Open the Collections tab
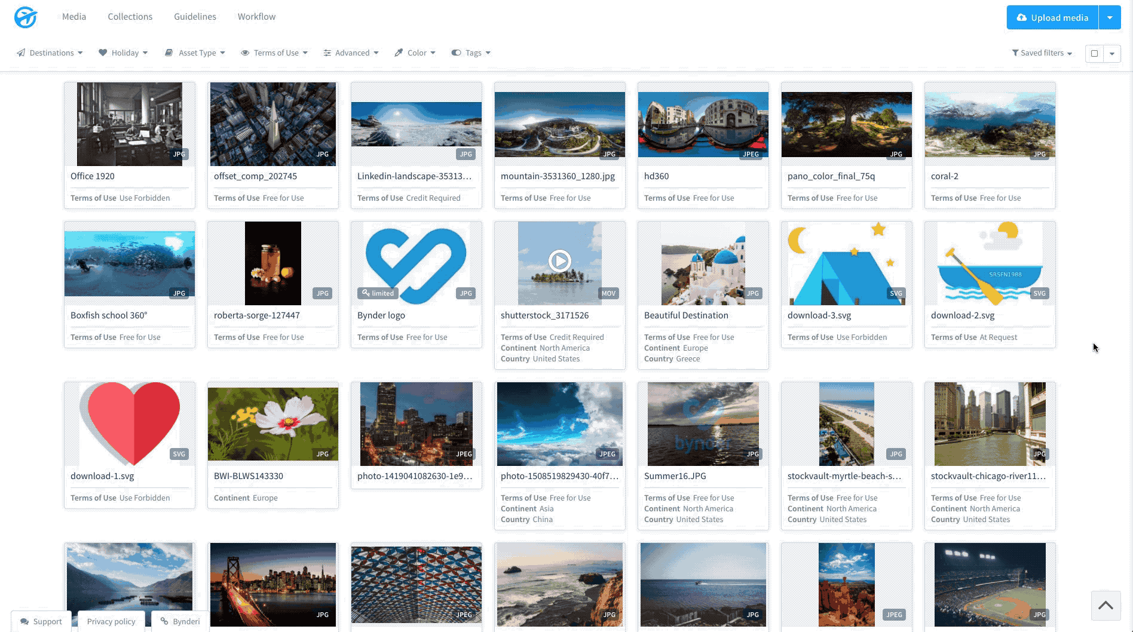Screen dimensions: 1133x632 coord(130,17)
